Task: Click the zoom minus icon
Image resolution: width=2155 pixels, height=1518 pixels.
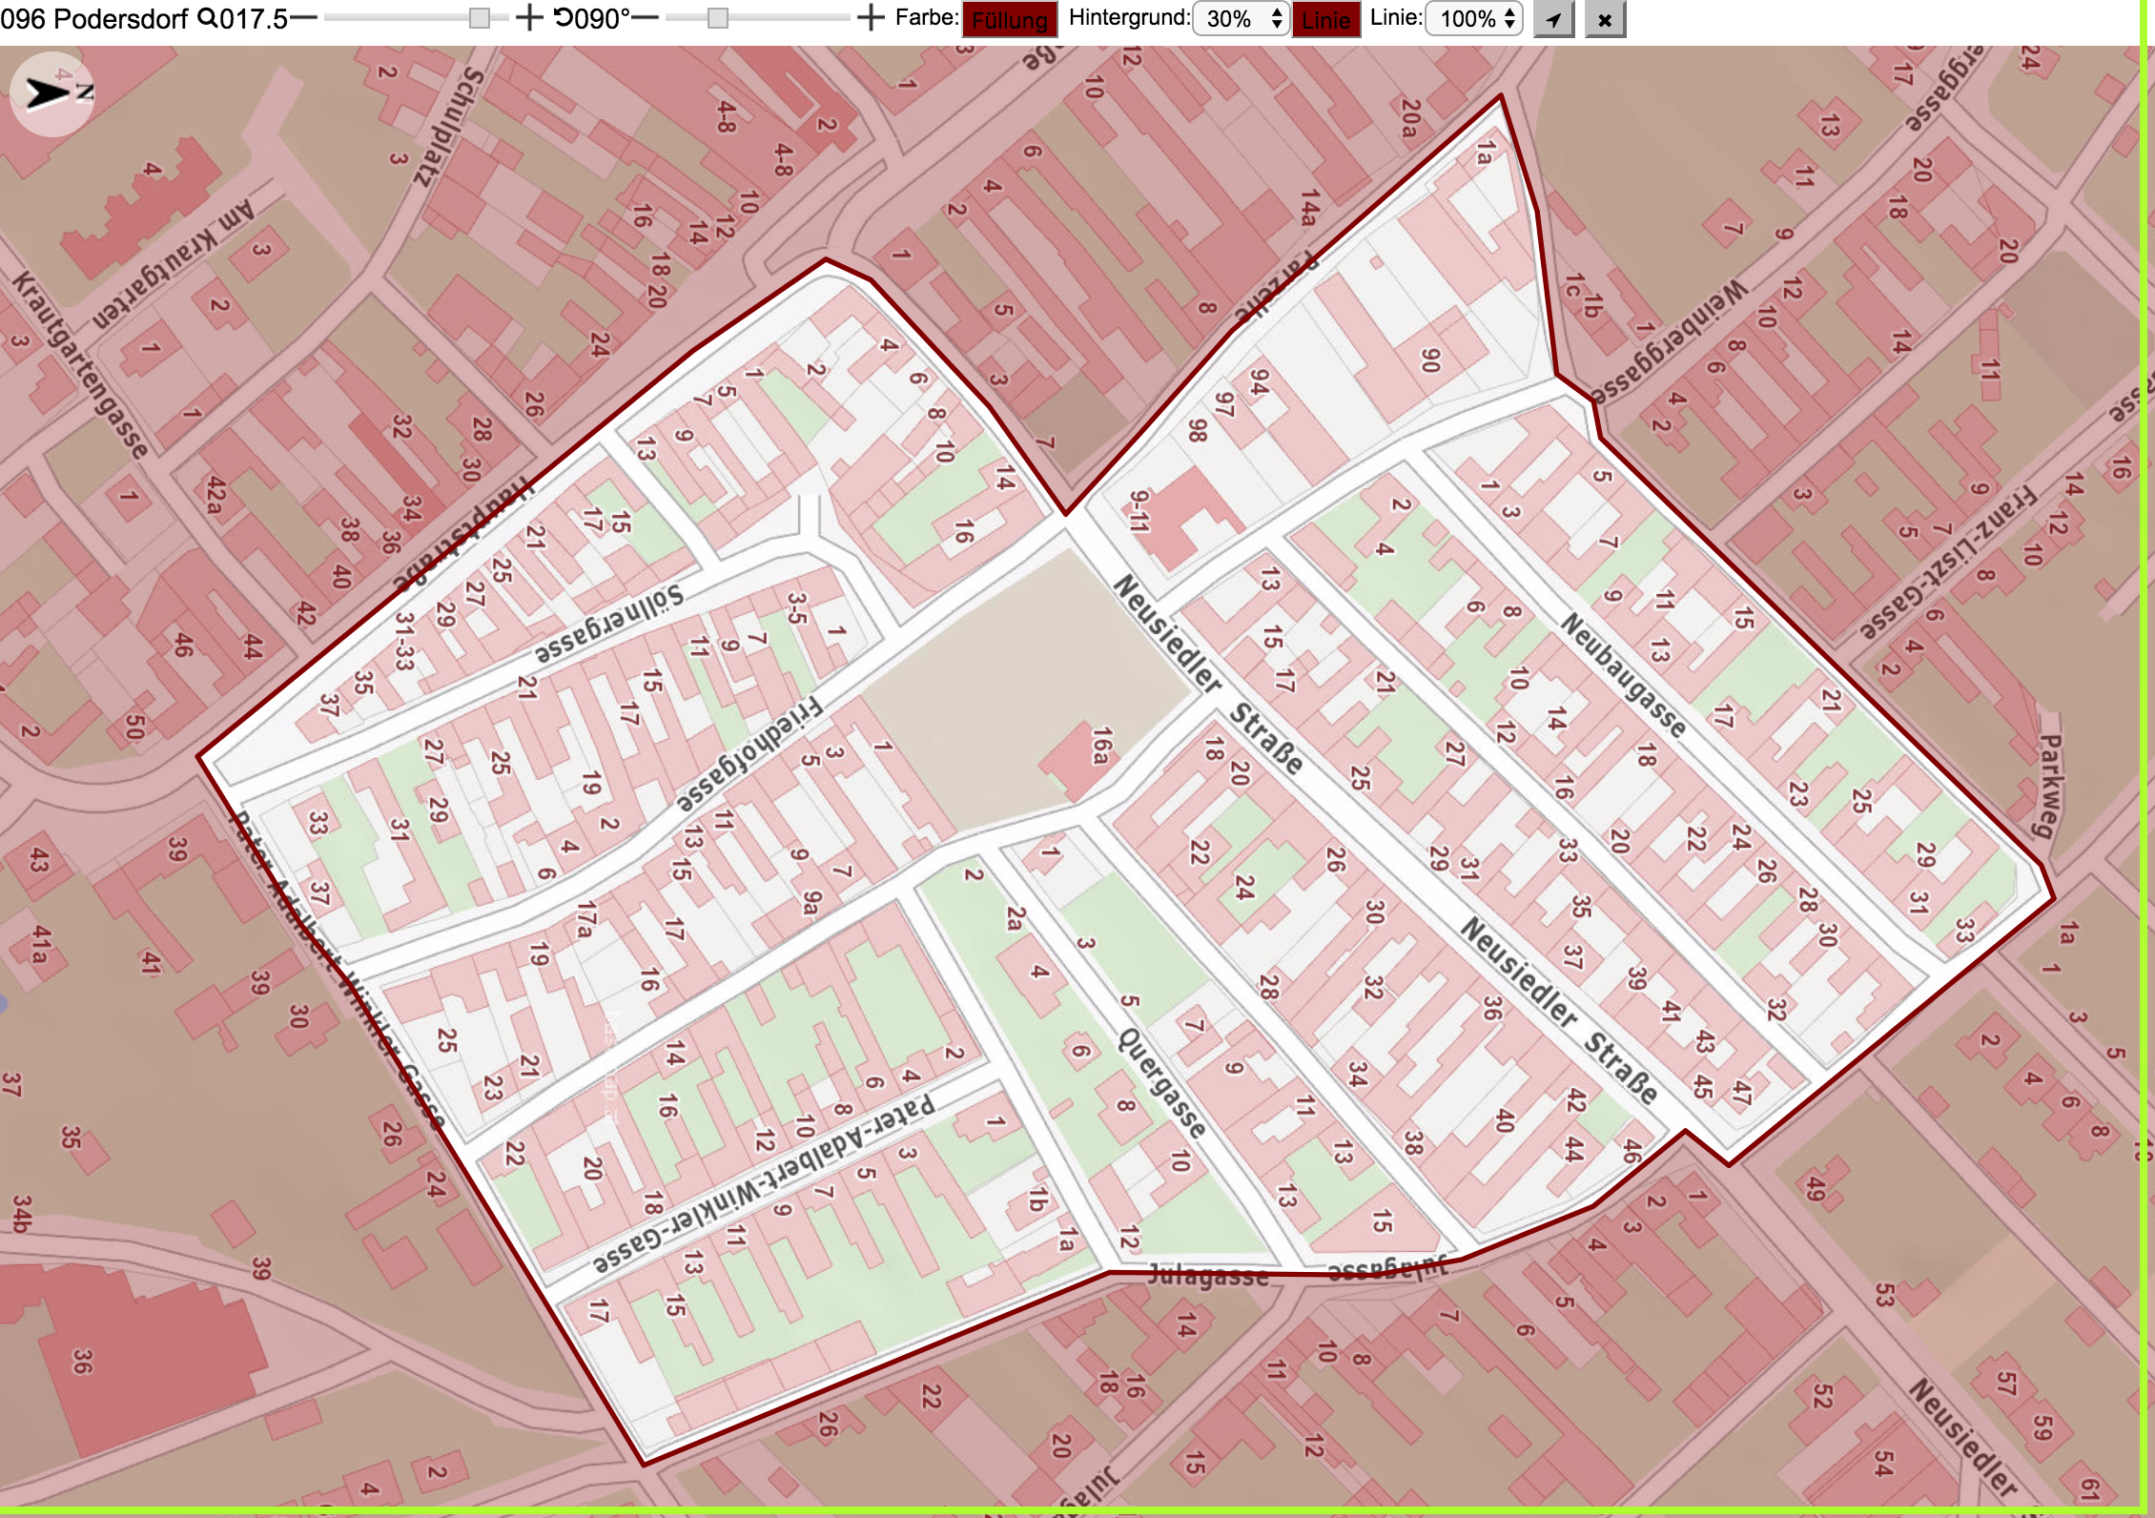Action: [303, 17]
